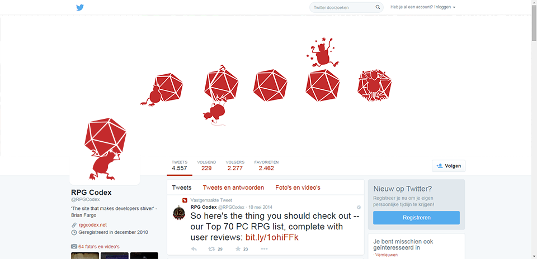Click RPG Codex name in pinned tweet

click(204, 207)
